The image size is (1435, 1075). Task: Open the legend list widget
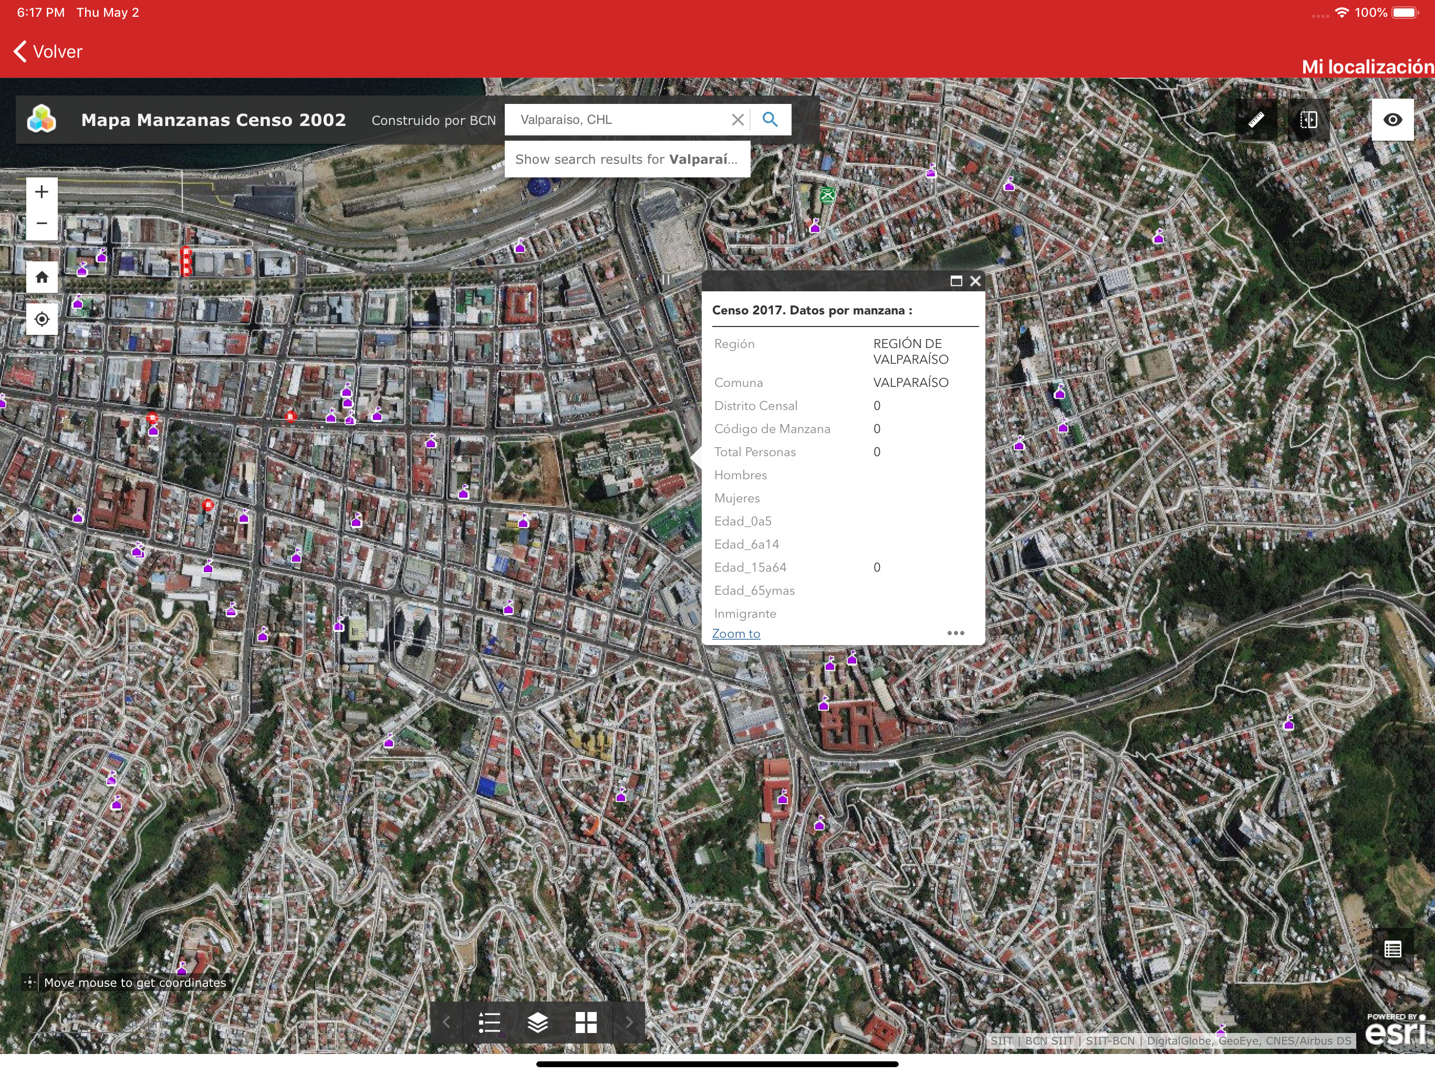(x=489, y=1023)
